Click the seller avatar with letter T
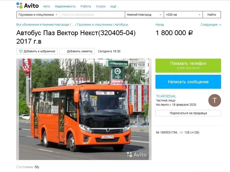The height and width of the screenshot is (172, 230). tap(214, 100)
